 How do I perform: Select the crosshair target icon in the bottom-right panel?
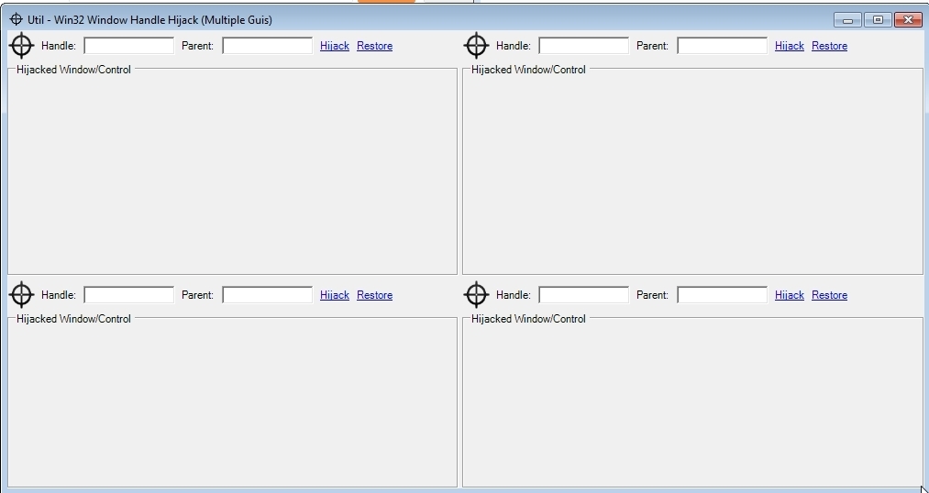(476, 295)
